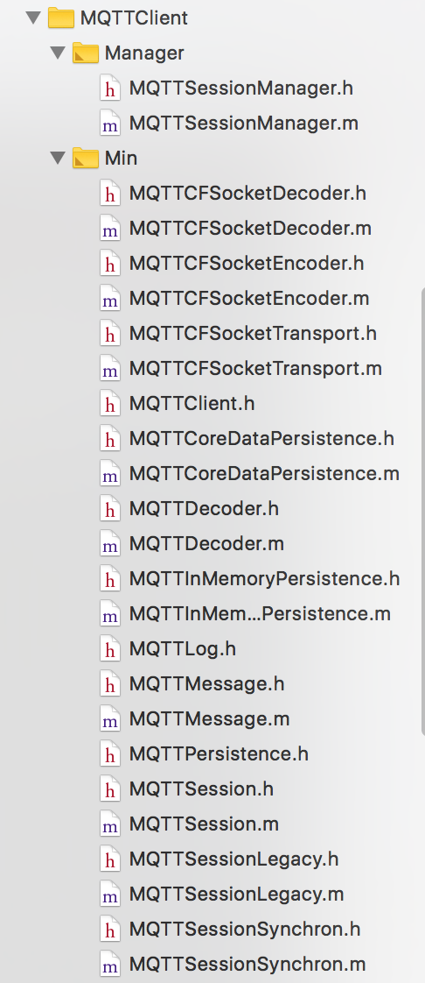Select MQTTCFSocketTransport.h file
Viewport: 425px width, 983px height.
(x=253, y=334)
